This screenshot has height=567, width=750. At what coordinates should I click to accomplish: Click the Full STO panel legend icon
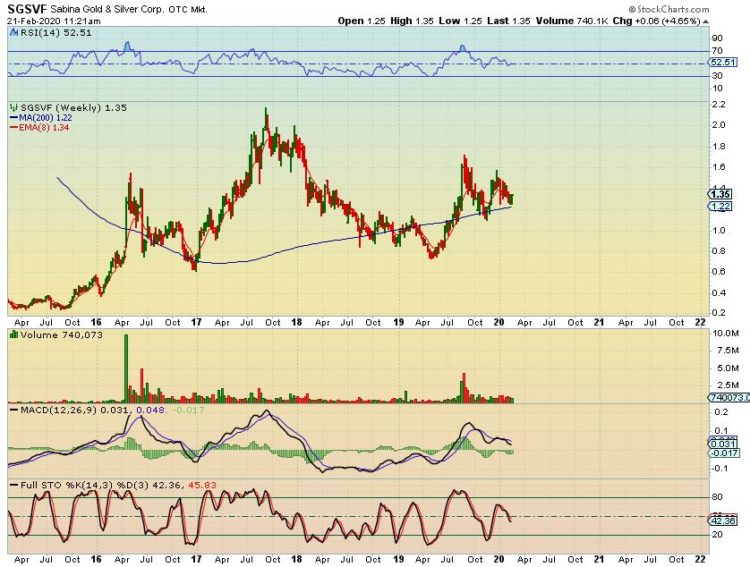(x=13, y=484)
